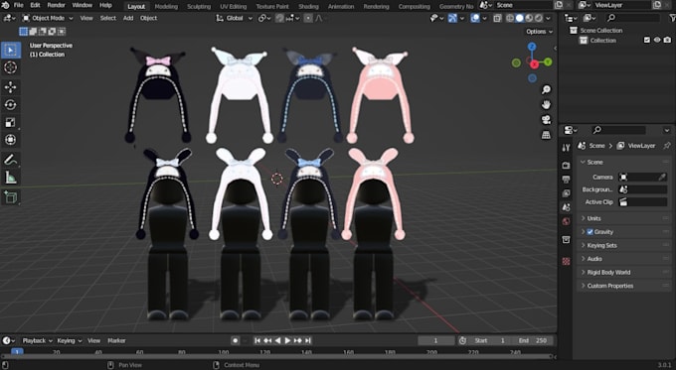Click the Blender logo icon
The height and width of the screenshot is (370, 676).
[x=6, y=5]
